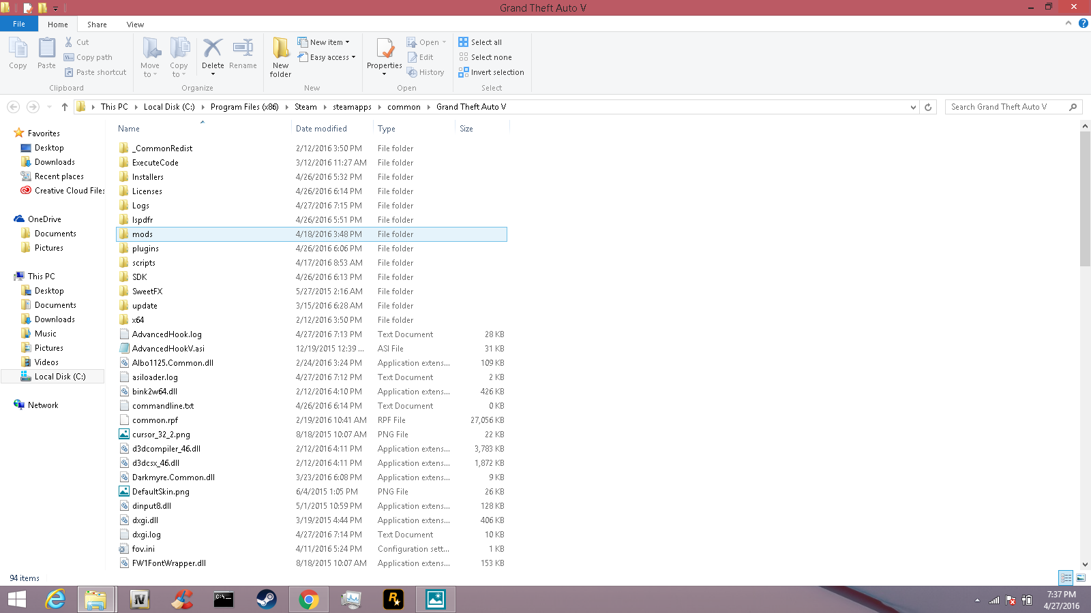Click Select none in the ribbon
Viewport: 1091px width, 613px height.
pyautogui.click(x=485, y=57)
